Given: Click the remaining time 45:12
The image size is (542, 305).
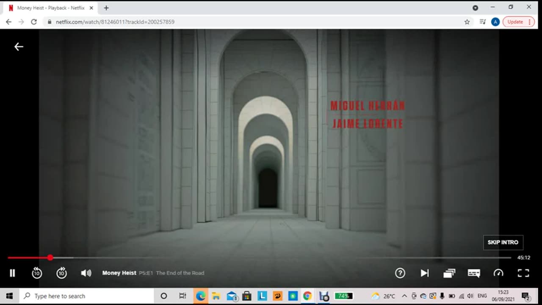Looking at the screenshot, I should click(x=523, y=258).
